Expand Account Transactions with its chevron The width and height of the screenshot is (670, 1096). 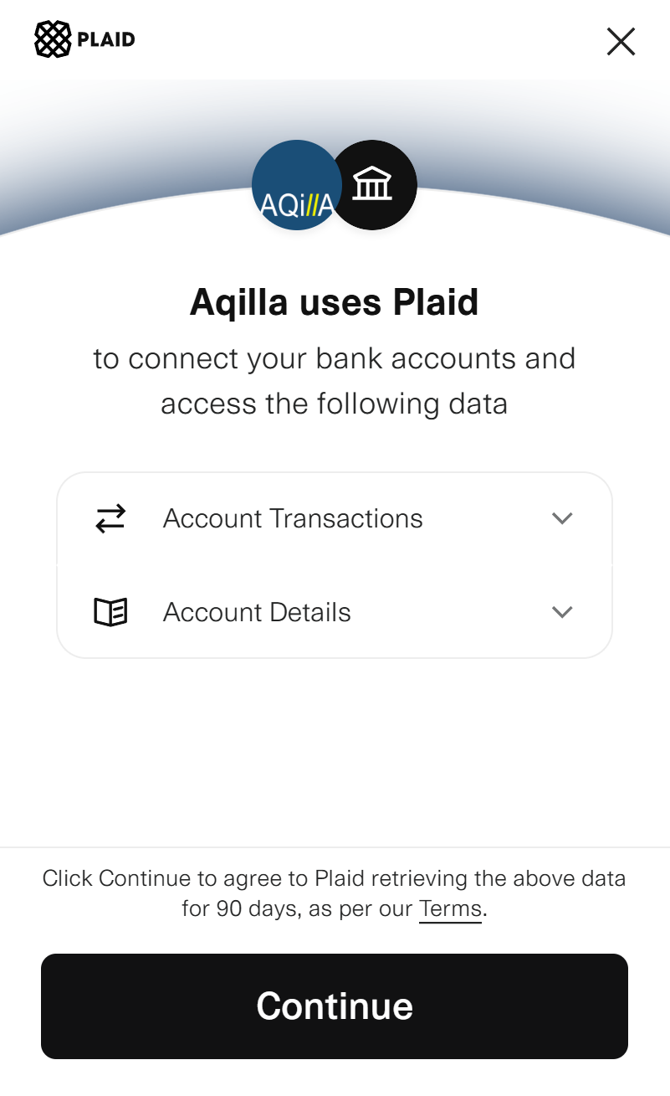pyautogui.click(x=562, y=518)
